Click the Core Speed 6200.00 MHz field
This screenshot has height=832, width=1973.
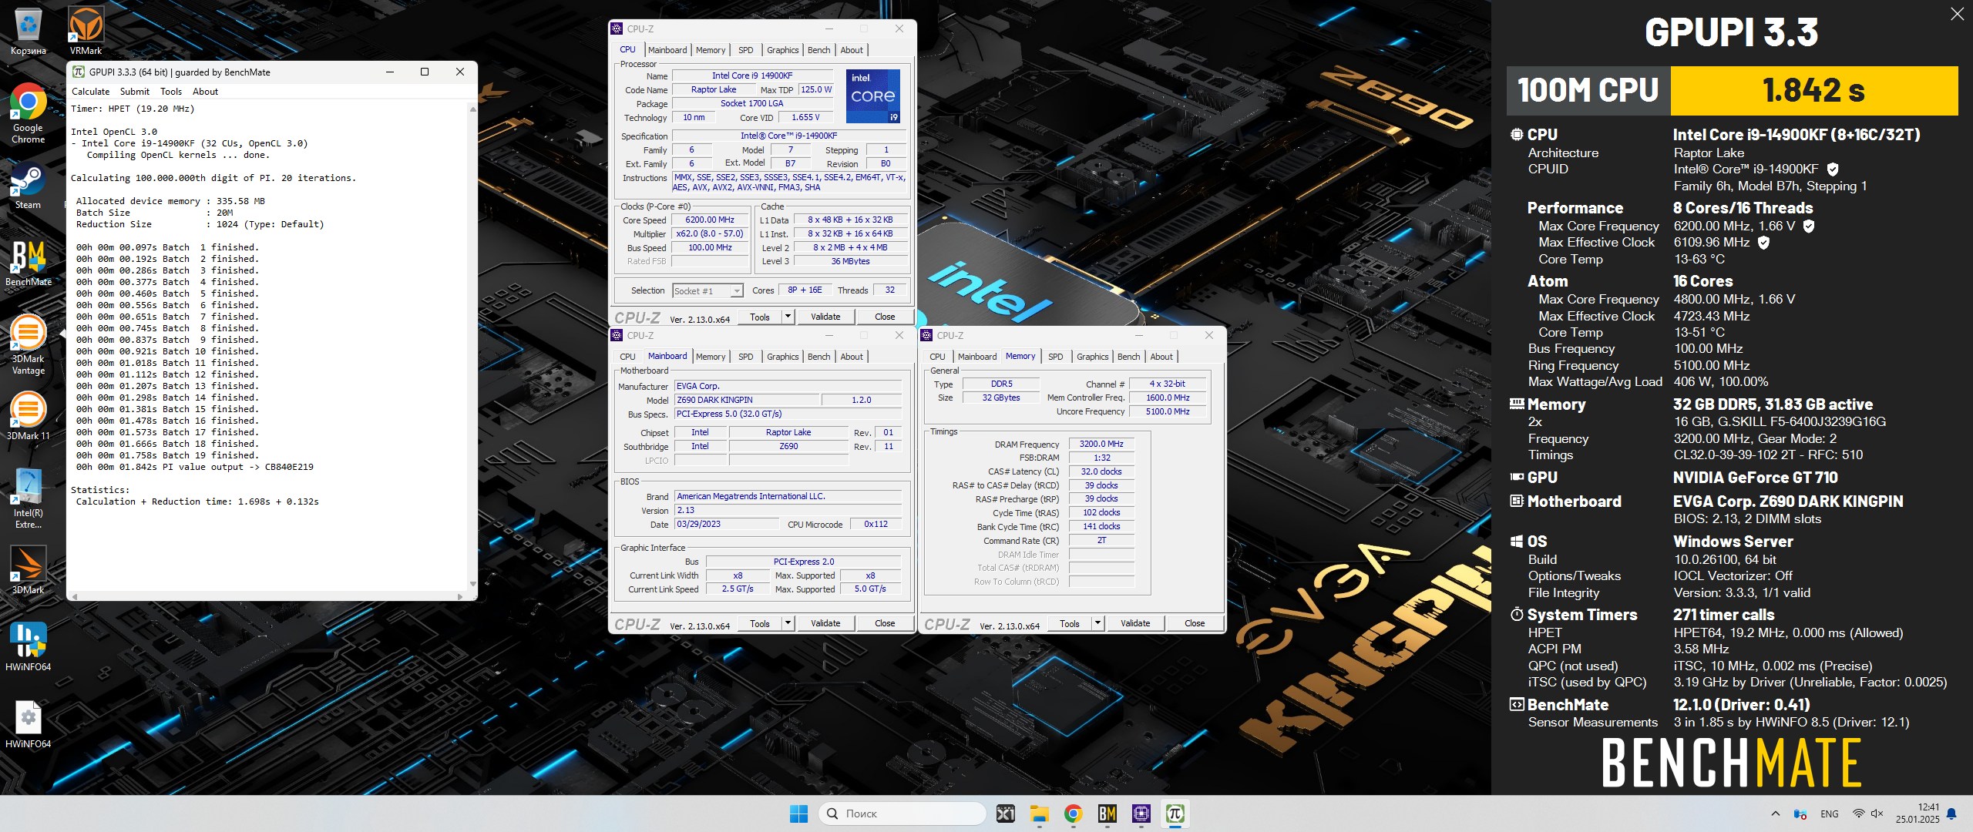[710, 220]
